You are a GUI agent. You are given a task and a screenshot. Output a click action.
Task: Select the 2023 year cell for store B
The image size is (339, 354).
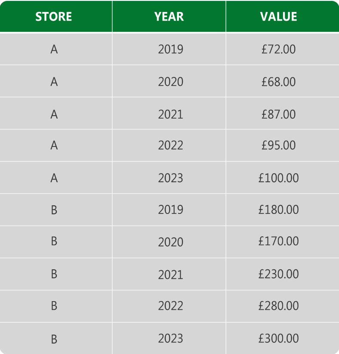pyautogui.click(x=170, y=338)
